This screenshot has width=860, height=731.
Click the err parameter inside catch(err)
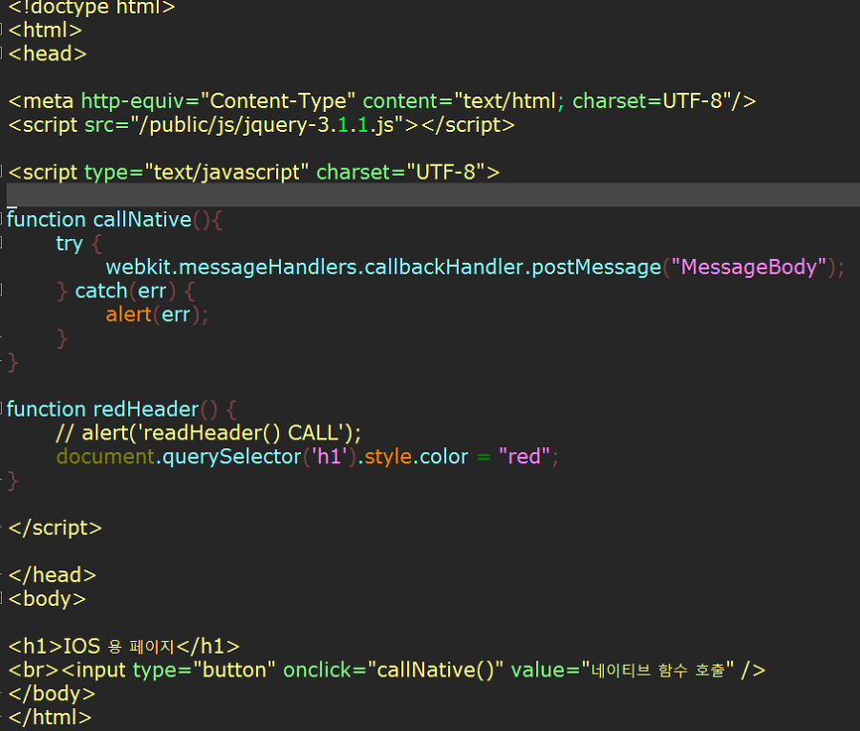point(152,291)
